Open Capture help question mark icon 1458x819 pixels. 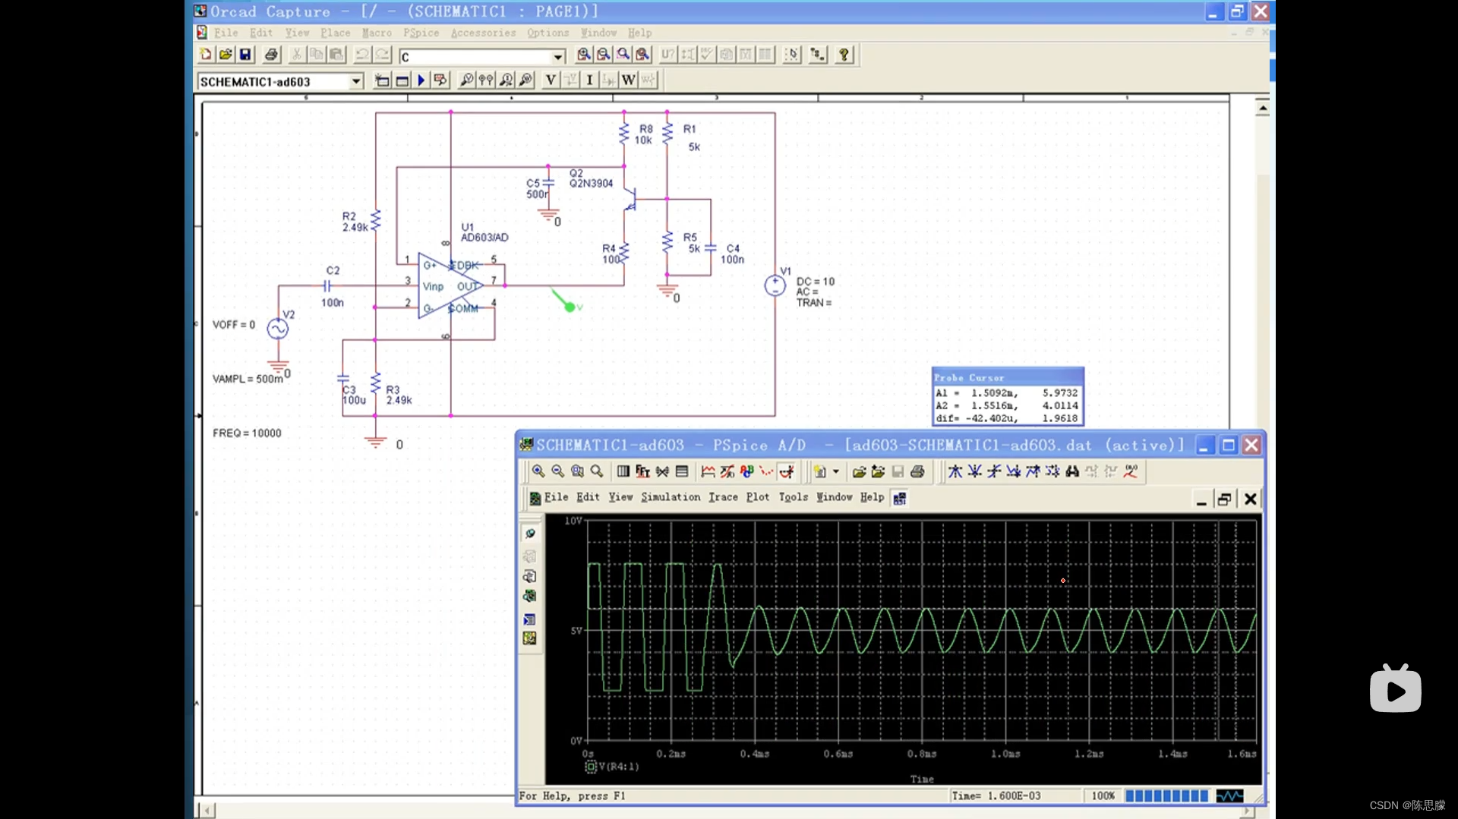(844, 55)
